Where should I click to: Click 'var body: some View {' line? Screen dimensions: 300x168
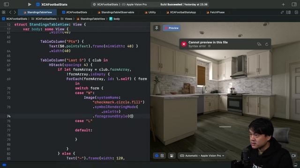coord(46,29)
